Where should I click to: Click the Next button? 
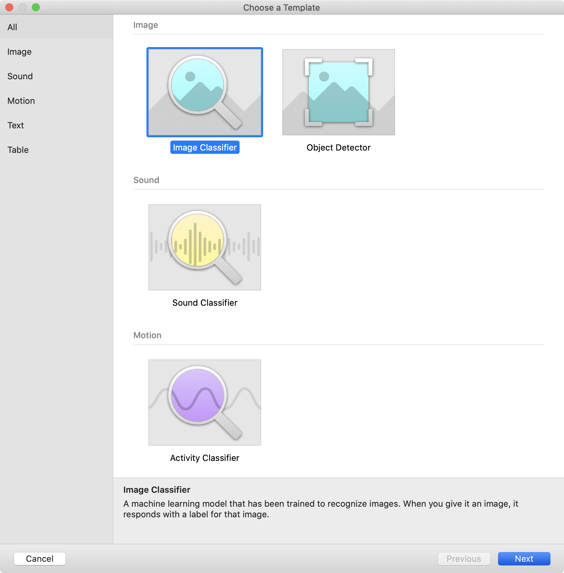pos(524,559)
